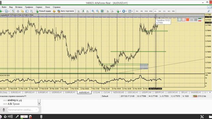Open the Strategy Tester icon
The height and width of the screenshot is (119, 212).
point(31,11)
